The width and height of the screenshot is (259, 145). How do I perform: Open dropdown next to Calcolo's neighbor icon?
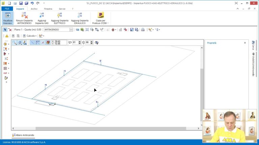click(x=44, y=36)
